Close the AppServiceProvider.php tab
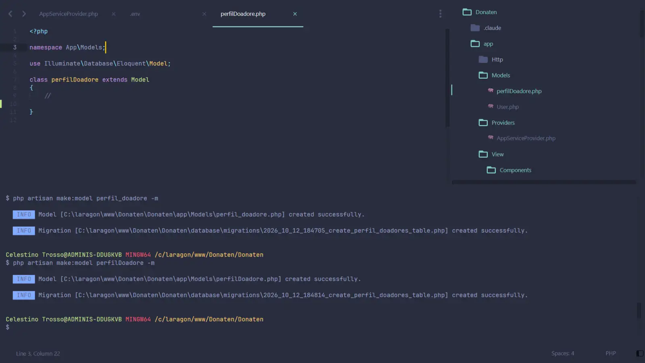The width and height of the screenshot is (645, 363). (114, 14)
